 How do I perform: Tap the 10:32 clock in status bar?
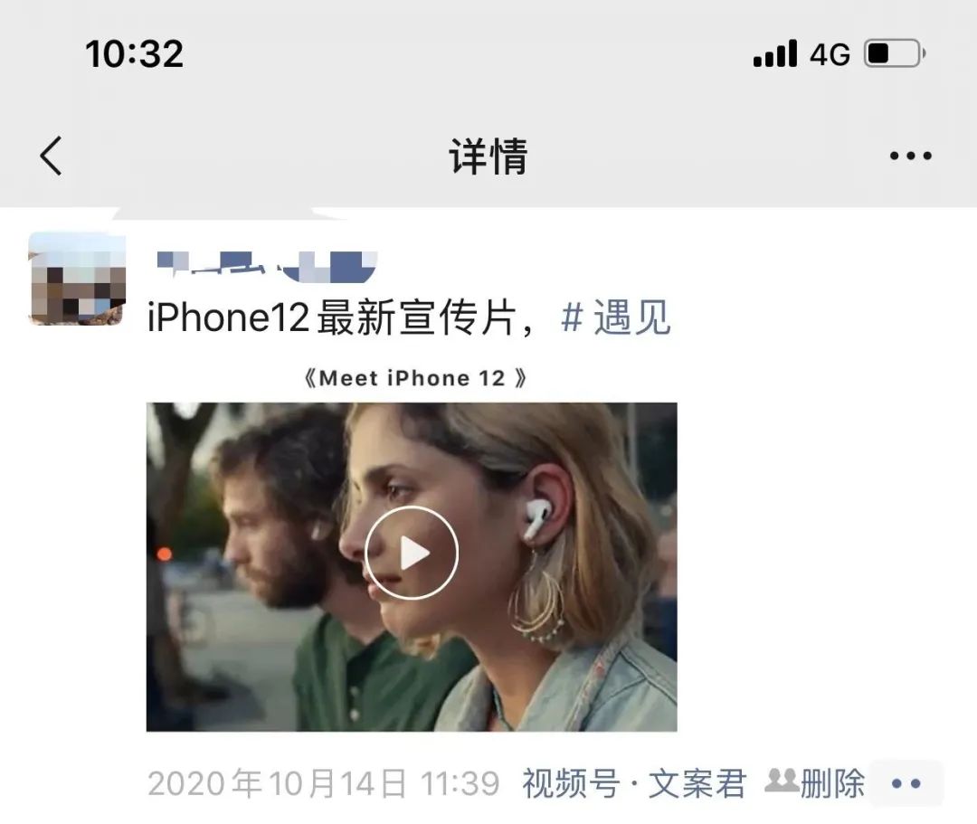[x=135, y=54]
